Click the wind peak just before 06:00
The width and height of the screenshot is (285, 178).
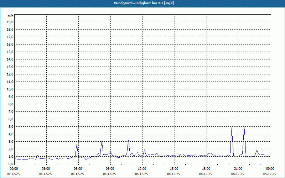coord(77,145)
